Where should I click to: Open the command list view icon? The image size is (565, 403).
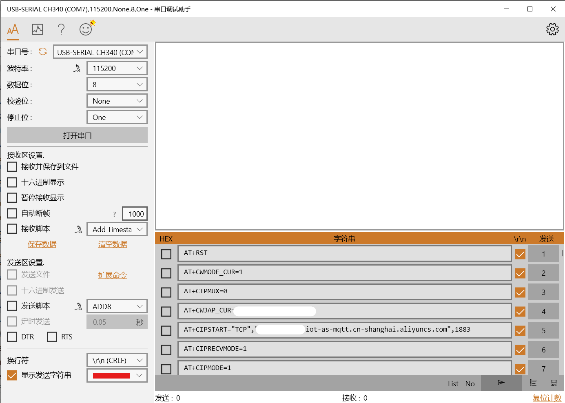point(533,383)
